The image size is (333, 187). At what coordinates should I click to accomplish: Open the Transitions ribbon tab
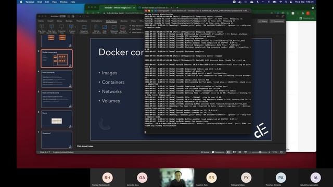82,21
